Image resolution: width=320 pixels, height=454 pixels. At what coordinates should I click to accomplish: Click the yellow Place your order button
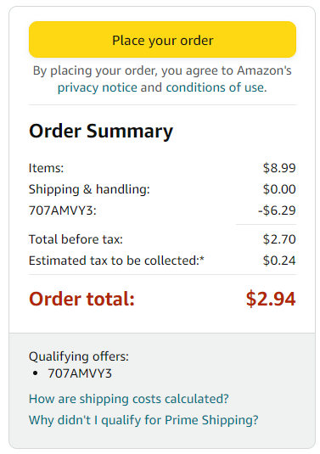click(162, 40)
